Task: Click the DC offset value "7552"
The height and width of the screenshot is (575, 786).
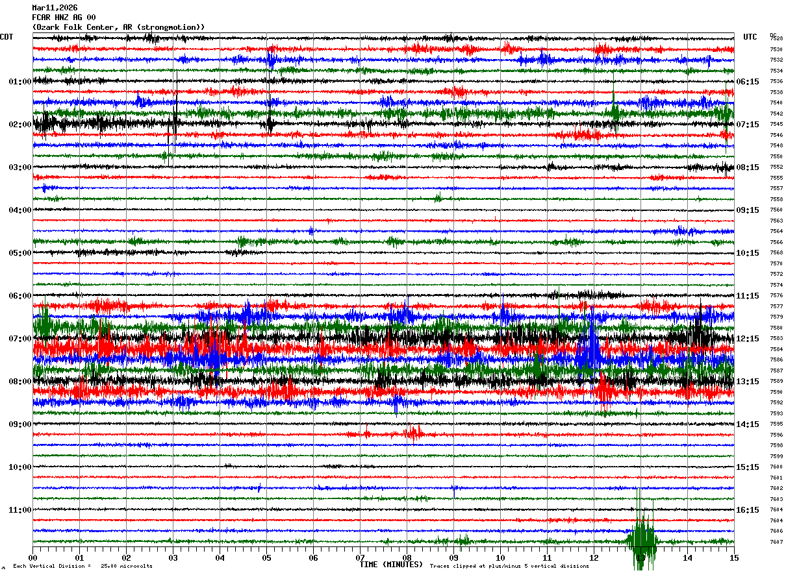Action: click(776, 167)
